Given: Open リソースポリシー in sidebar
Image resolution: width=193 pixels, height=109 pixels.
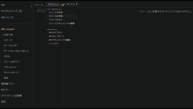Looking at the screenshot, I should [x=12, y=62].
